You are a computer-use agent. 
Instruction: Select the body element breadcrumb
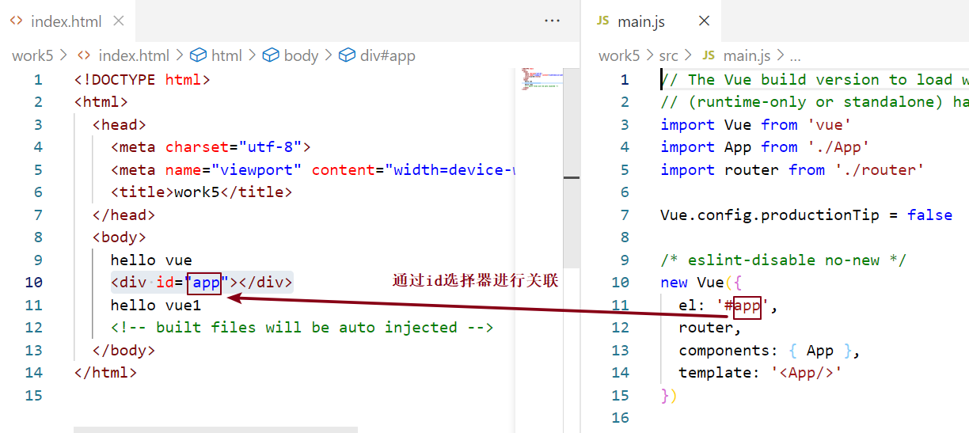coord(300,55)
